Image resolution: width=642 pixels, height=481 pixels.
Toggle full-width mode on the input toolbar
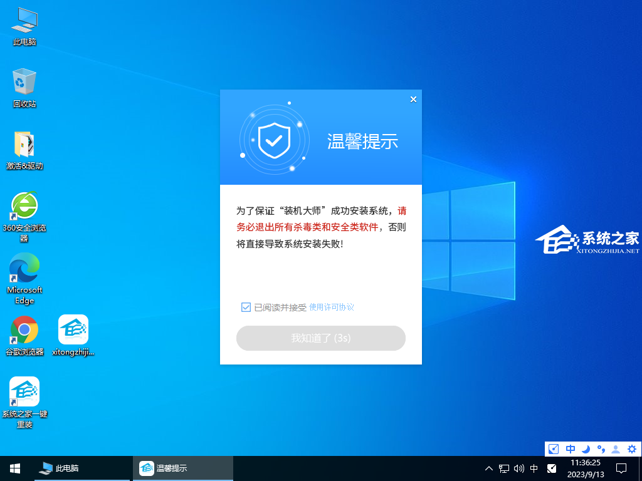(x=554, y=449)
